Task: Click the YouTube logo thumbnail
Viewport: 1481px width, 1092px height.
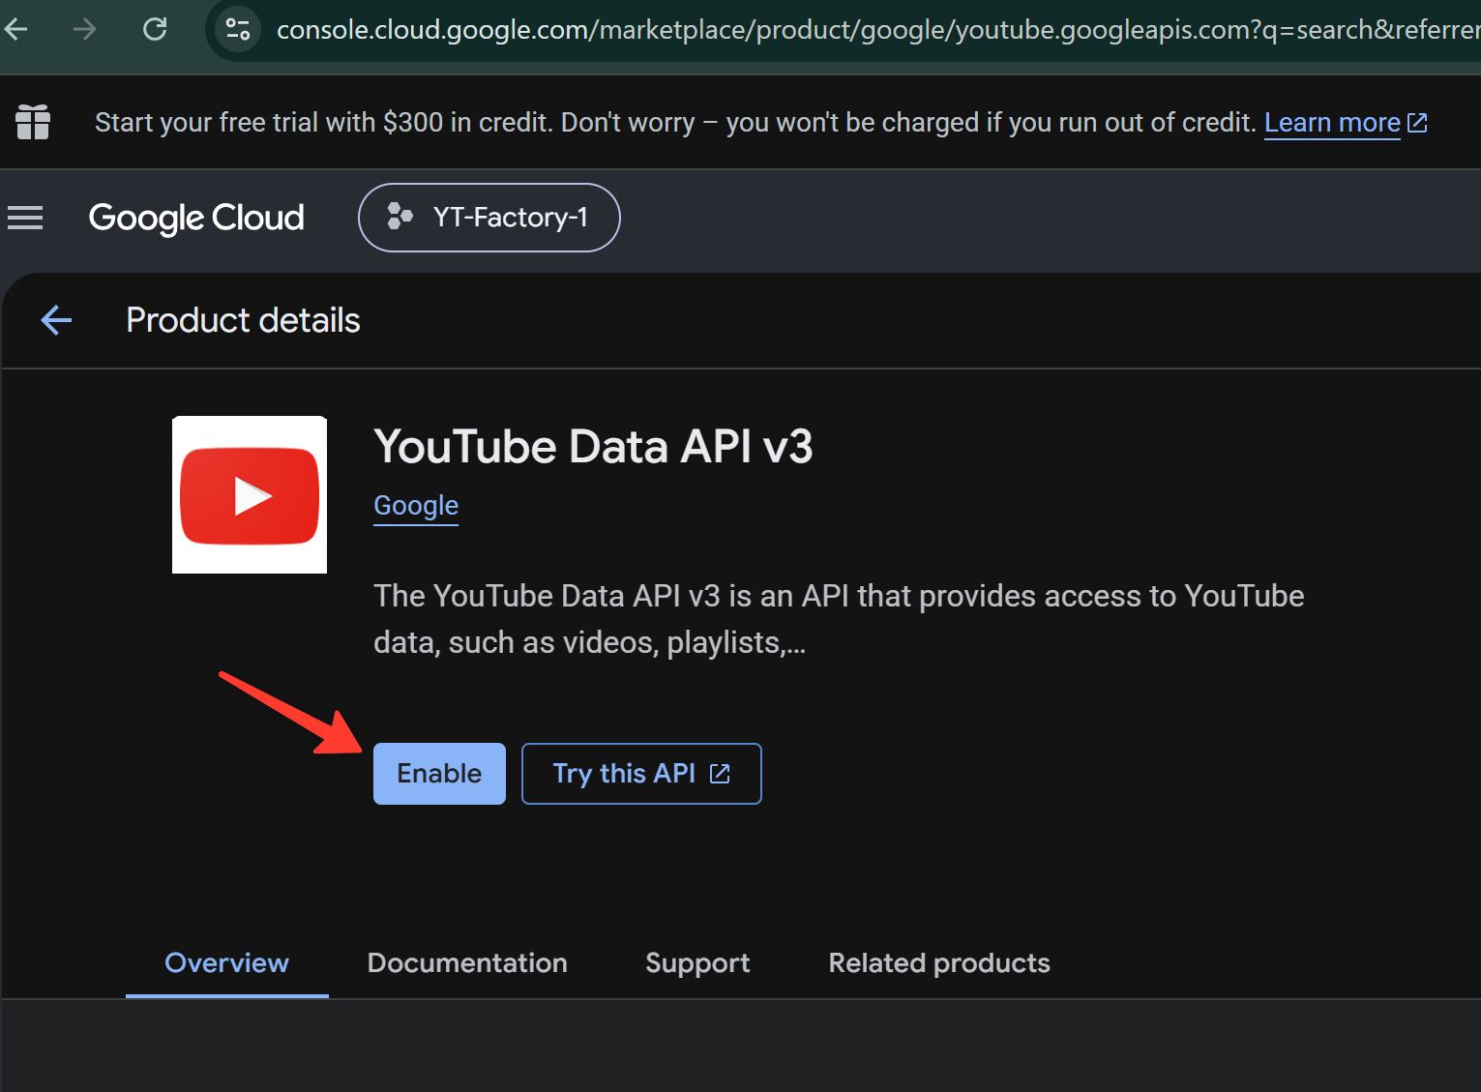Action: pos(250,495)
